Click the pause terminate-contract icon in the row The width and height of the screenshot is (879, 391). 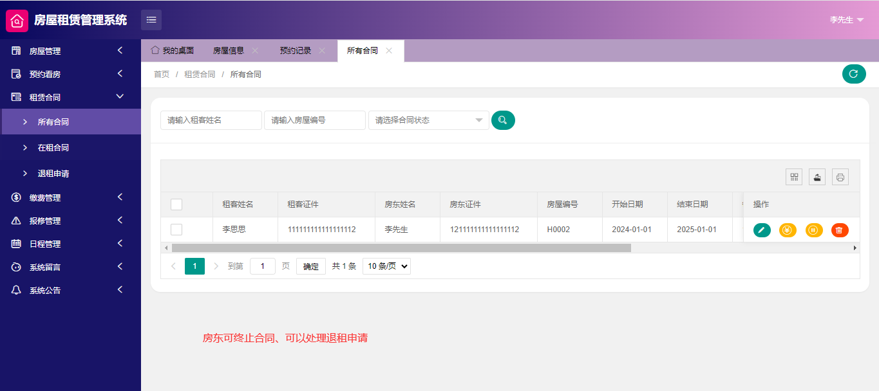pos(814,230)
